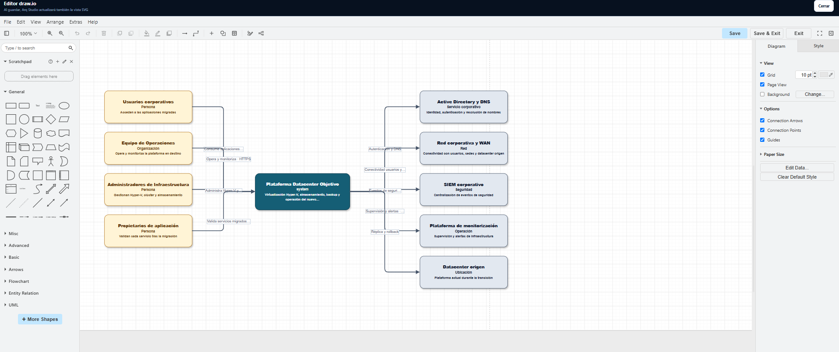
Task: Open the 100% zoom level dropdown
Action: (28, 33)
